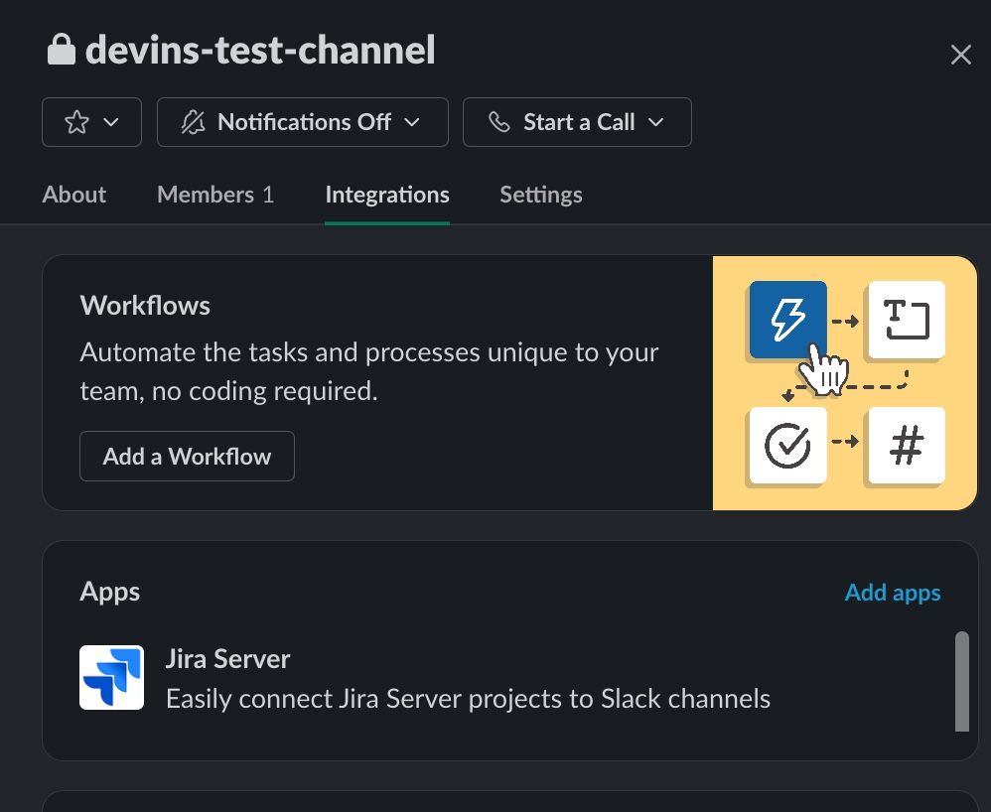This screenshot has width=991, height=812.
Task: Click the star icon to favorite the channel
Action: point(76,122)
